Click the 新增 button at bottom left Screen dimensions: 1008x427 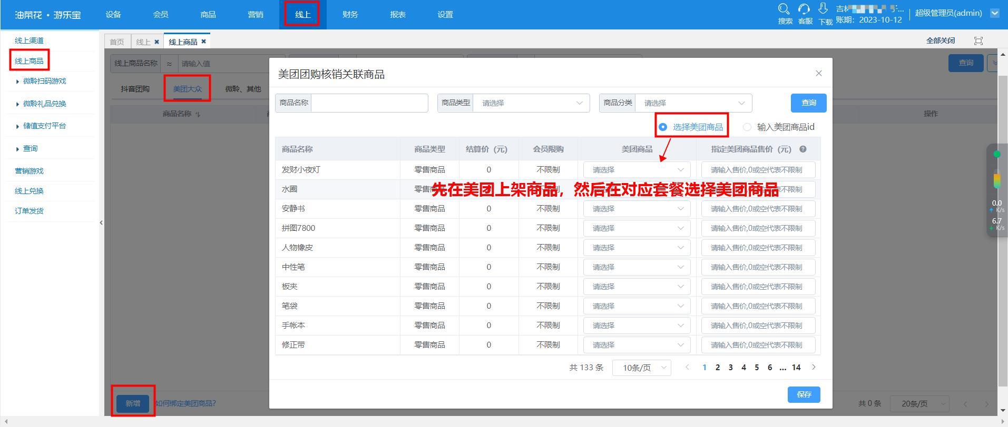coord(133,403)
